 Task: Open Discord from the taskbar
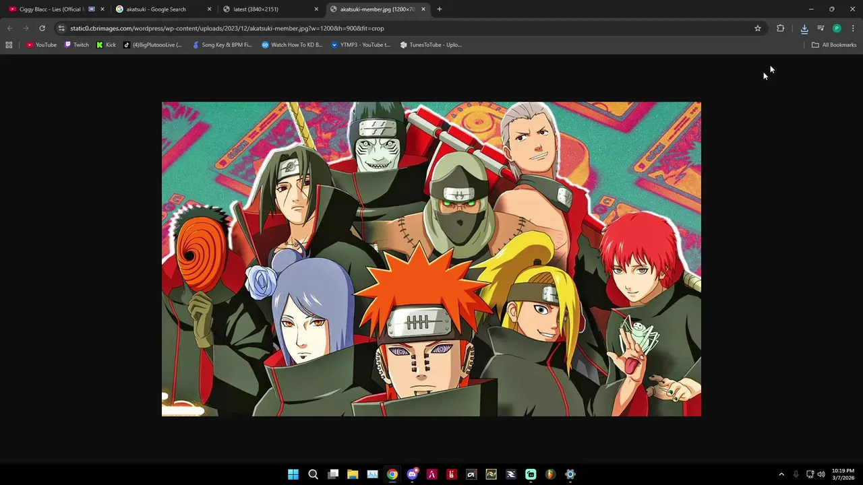tap(412, 474)
